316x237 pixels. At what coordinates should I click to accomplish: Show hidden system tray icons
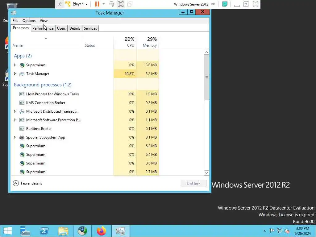(264, 231)
